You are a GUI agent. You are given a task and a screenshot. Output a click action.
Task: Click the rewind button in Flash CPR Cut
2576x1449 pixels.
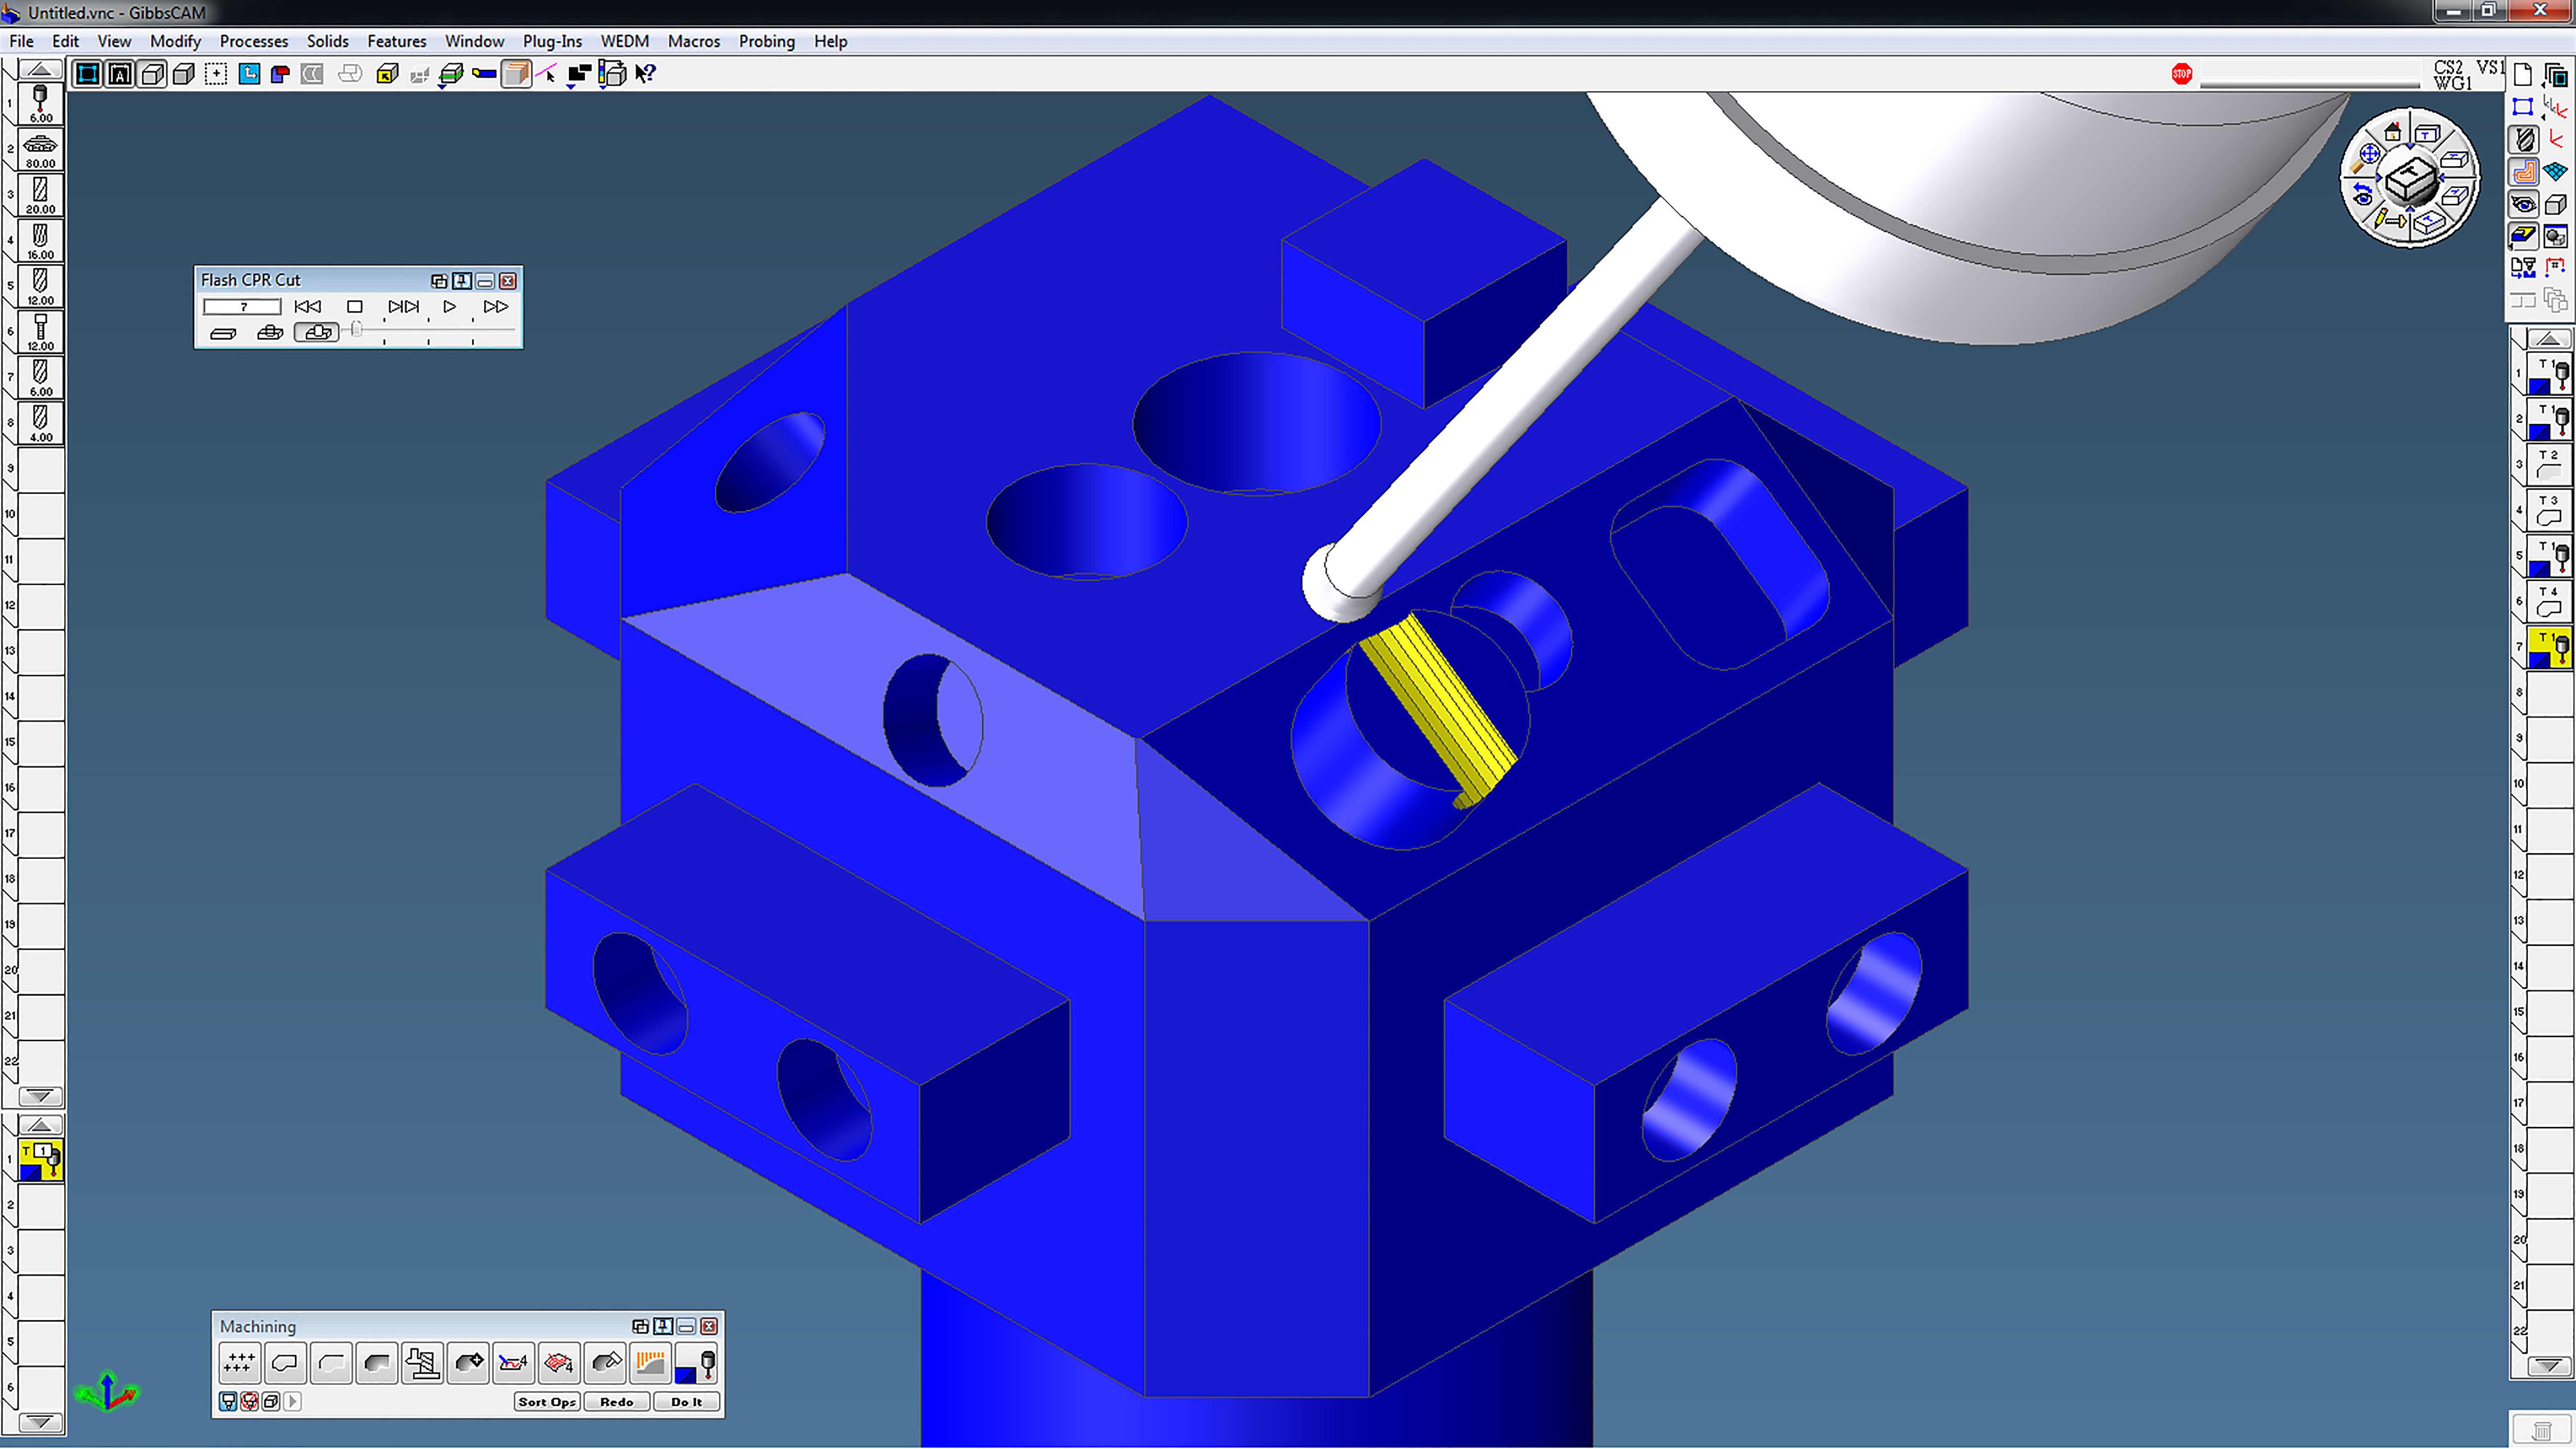(308, 307)
